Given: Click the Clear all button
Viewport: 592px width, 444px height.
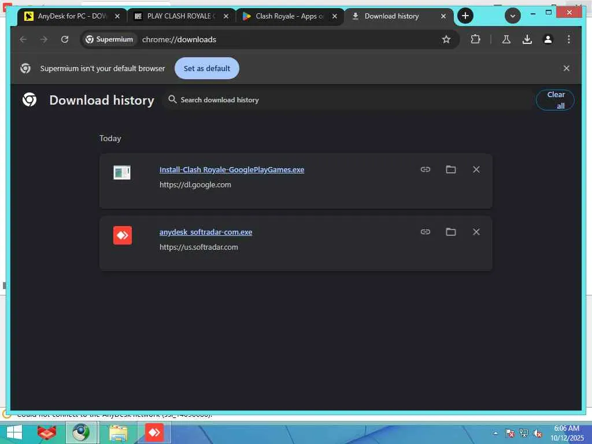Looking at the screenshot, I should [x=555, y=100].
